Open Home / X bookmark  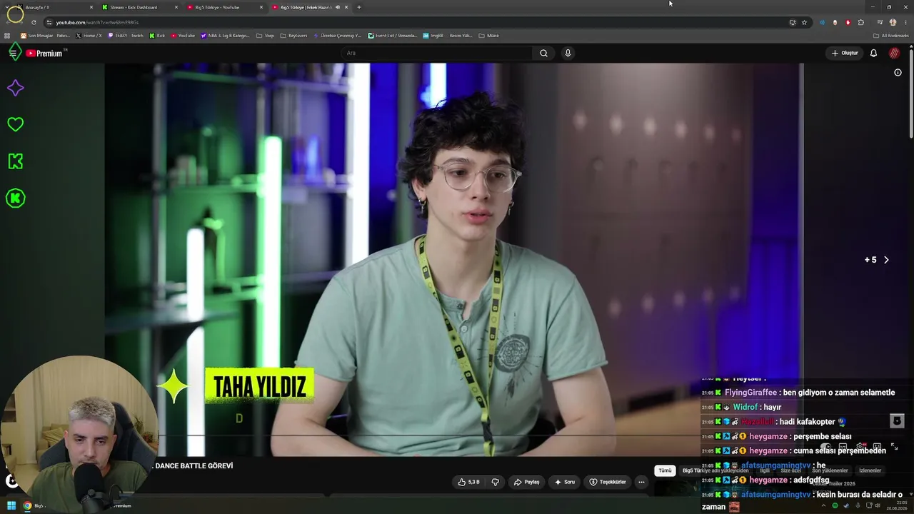tap(89, 35)
